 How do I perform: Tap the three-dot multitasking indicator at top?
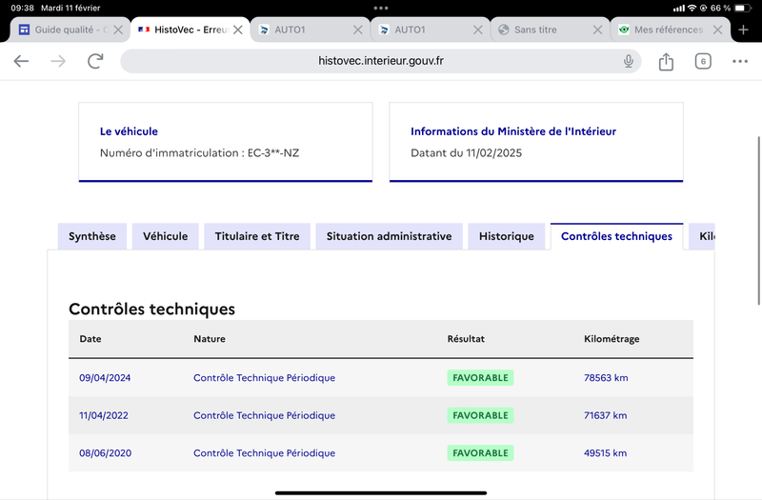(x=381, y=8)
